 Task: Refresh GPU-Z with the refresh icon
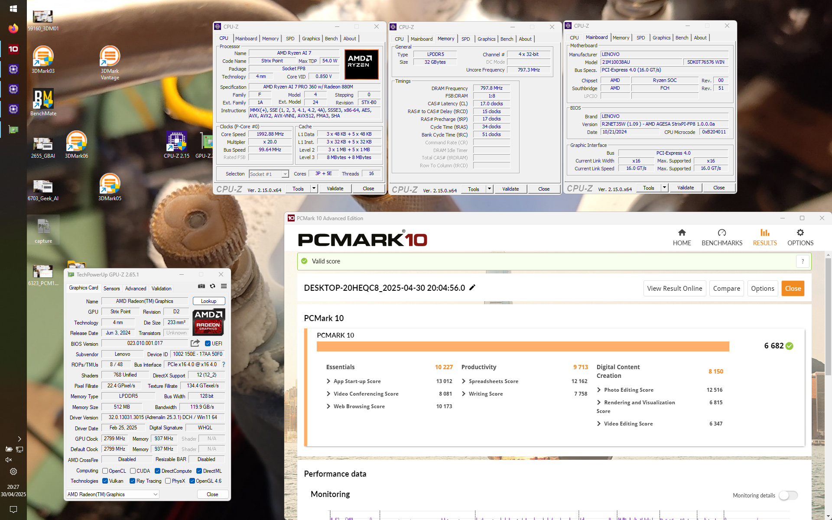pyautogui.click(x=212, y=286)
